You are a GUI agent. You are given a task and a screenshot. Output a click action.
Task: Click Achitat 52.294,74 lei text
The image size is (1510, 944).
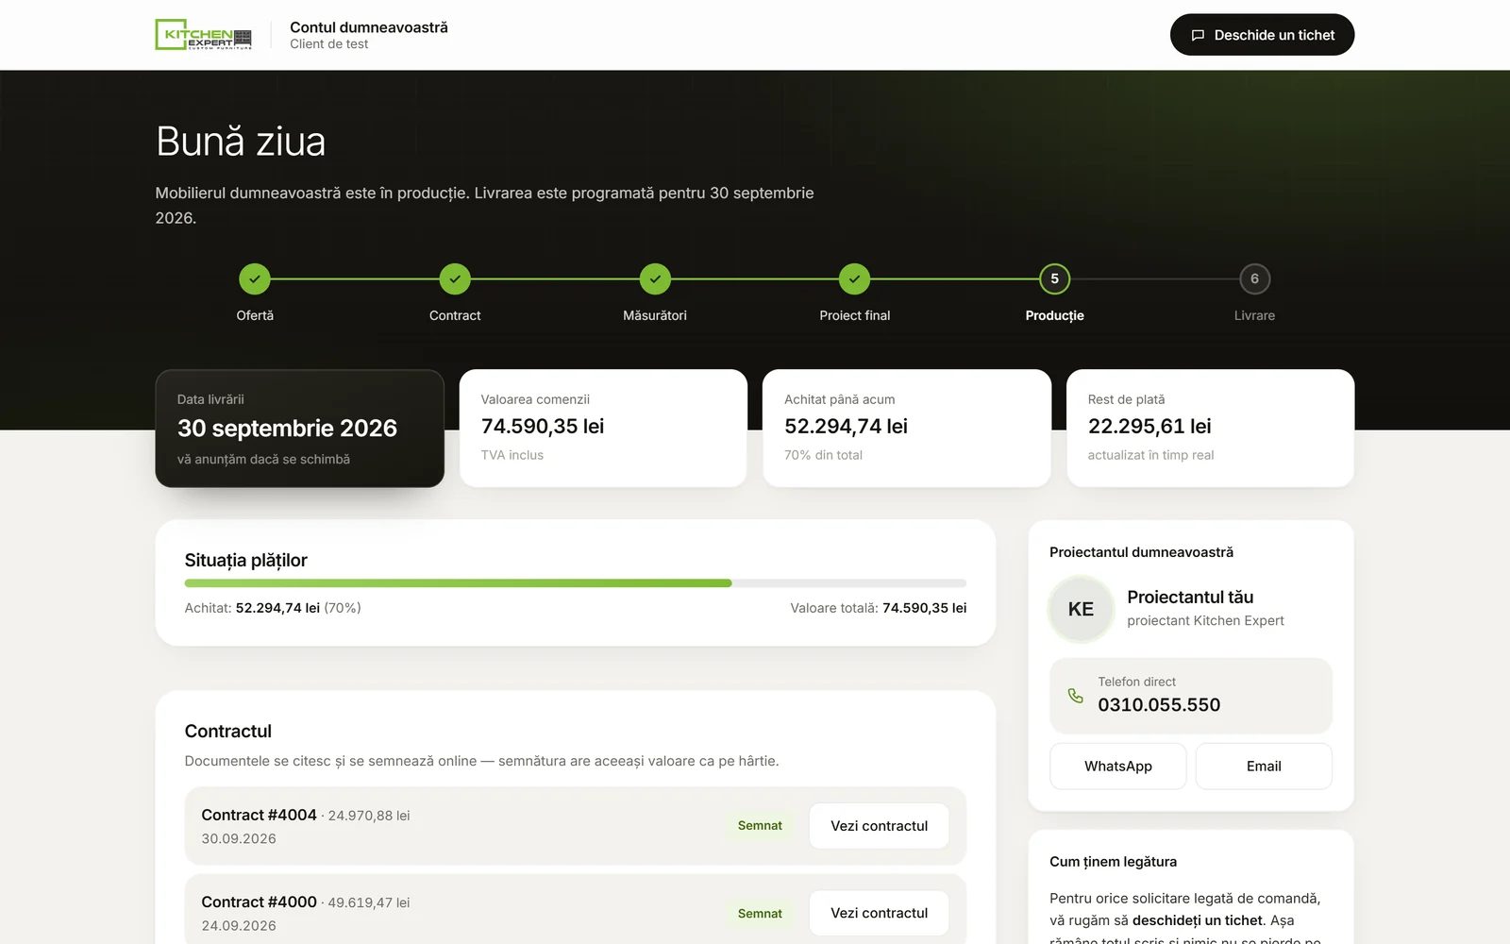pyautogui.click(x=273, y=608)
